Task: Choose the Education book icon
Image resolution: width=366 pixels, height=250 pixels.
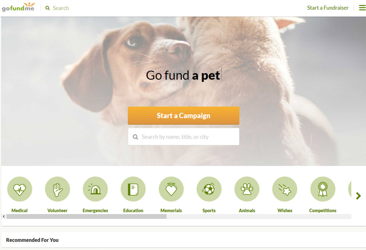Action: pos(133,189)
